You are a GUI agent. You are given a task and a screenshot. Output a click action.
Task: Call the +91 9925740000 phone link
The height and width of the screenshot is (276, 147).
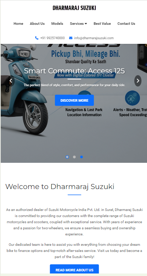[52, 38]
